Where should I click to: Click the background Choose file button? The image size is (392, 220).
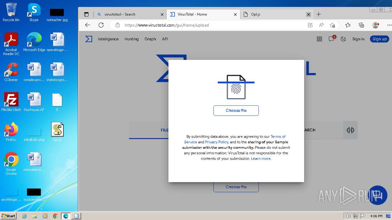(x=236, y=187)
